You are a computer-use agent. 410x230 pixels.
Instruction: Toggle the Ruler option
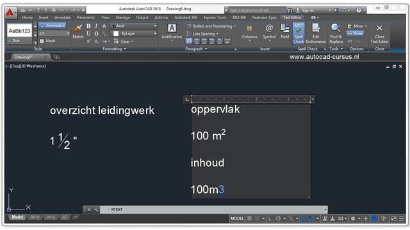356,33
